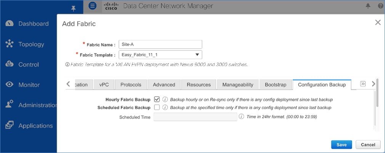
Task: Switch to the Bootstrap tab
Action: coord(276,84)
